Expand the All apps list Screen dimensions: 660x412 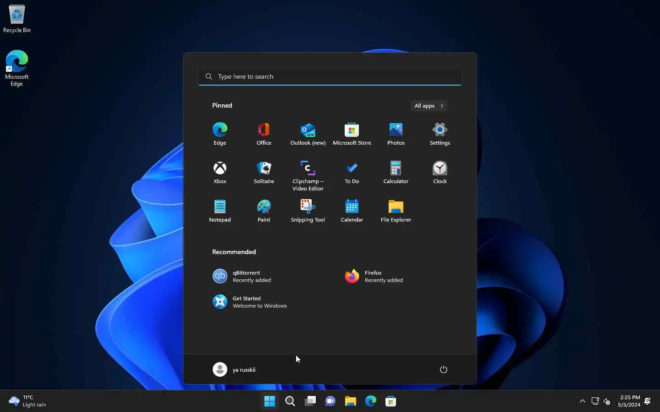click(429, 106)
